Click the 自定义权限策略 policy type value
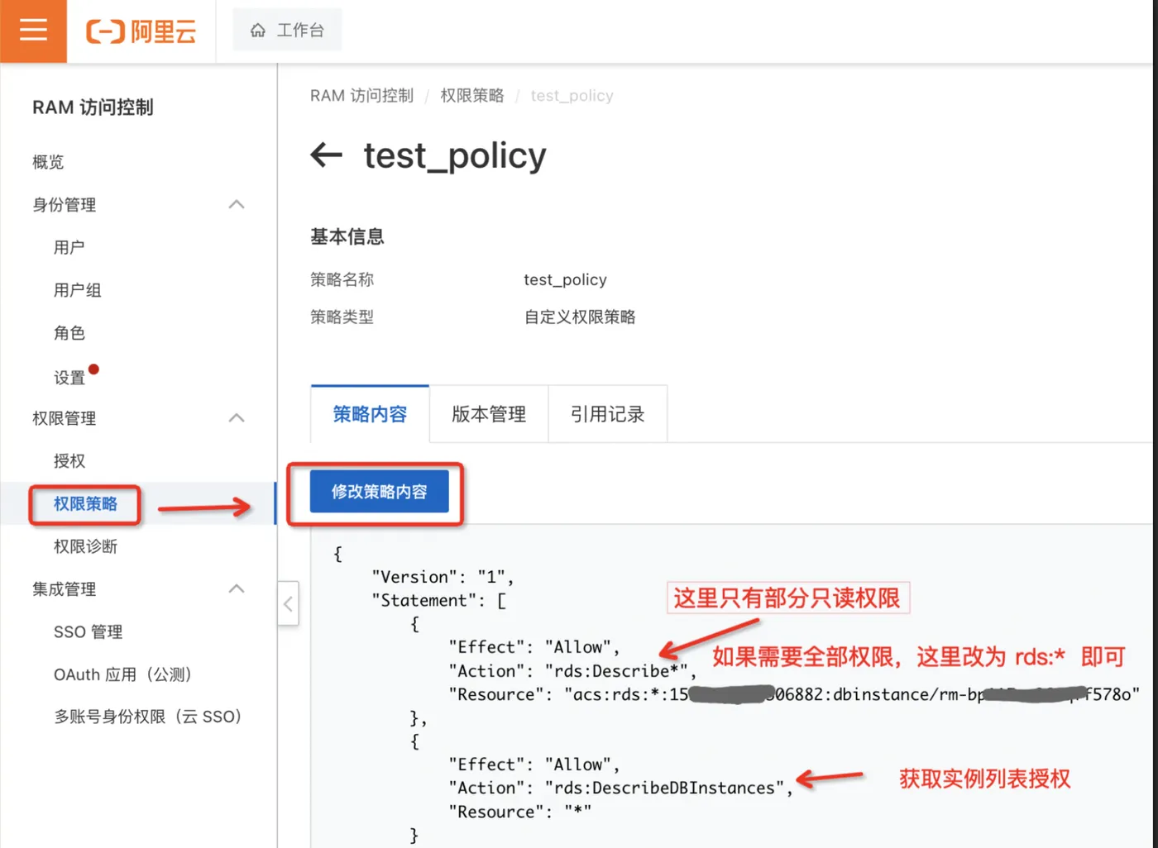1158x848 pixels. coord(580,317)
